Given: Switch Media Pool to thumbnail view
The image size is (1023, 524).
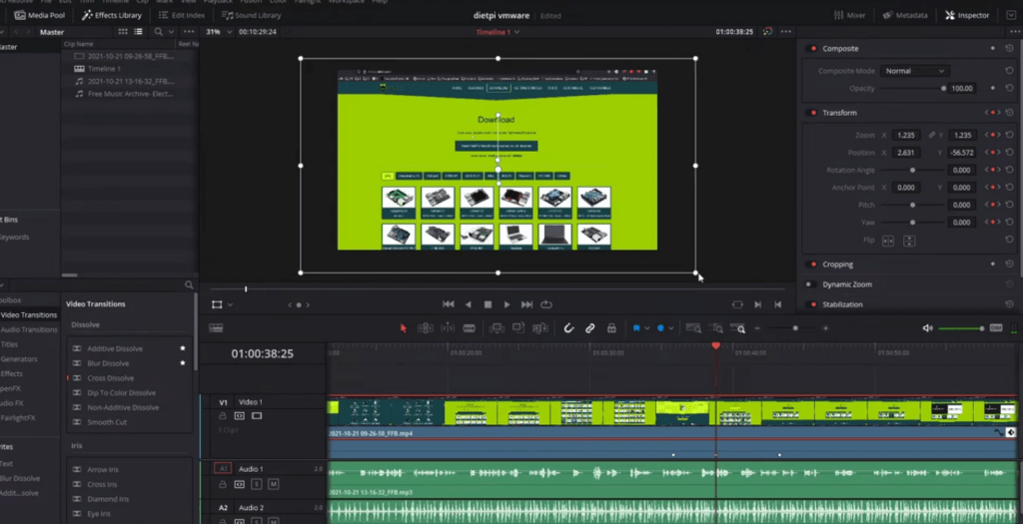Looking at the screenshot, I should (123, 31).
